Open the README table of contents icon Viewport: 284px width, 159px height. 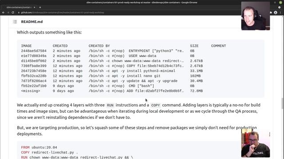pyautogui.click(x=15, y=22)
